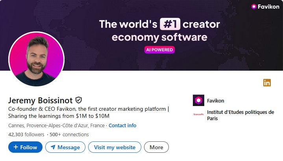
Task: Click the Sciences Po school logo
Action: (x=198, y=115)
